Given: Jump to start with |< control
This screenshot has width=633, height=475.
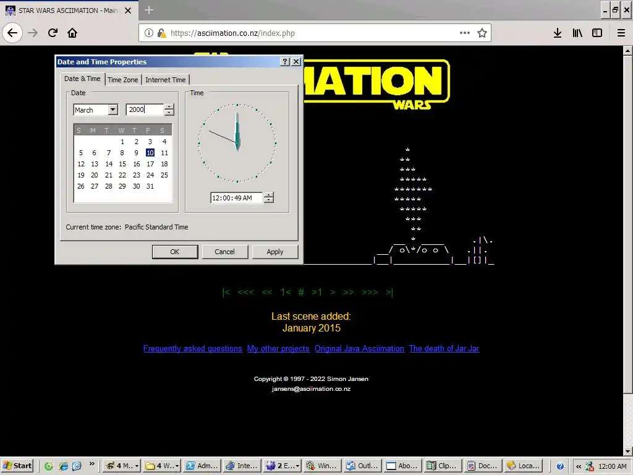Looking at the screenshot, I should point(226,292).
